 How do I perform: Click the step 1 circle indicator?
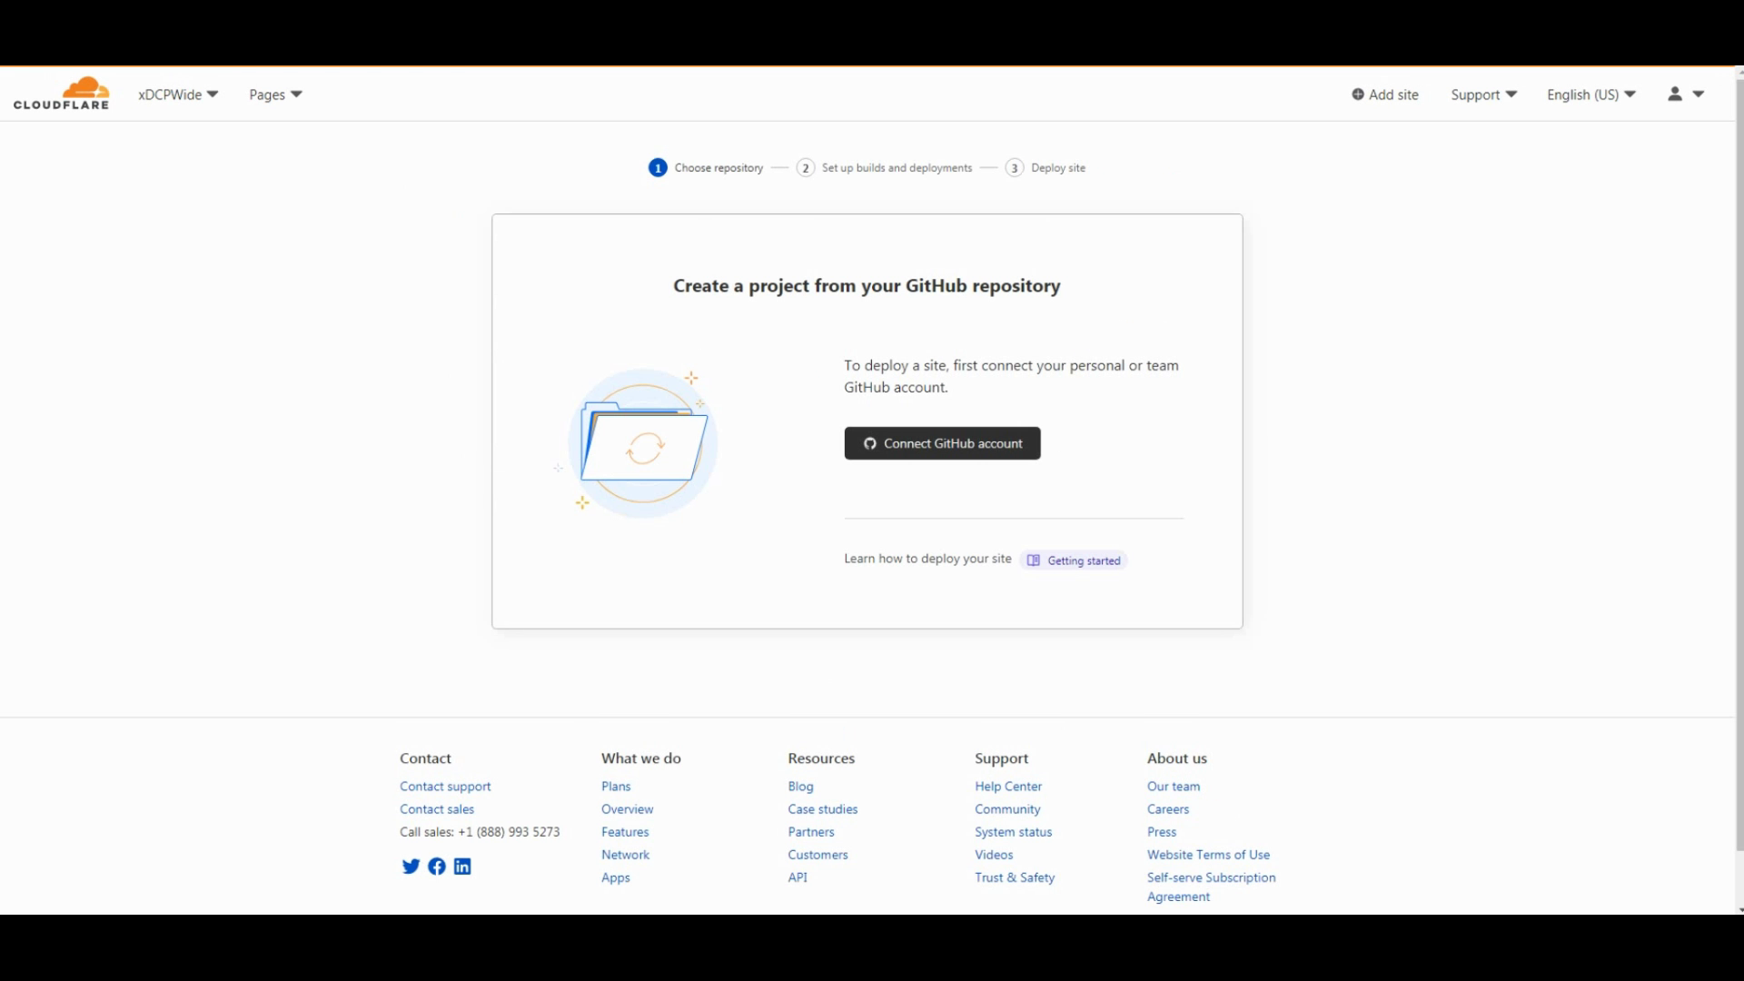[x=658, y=168]
